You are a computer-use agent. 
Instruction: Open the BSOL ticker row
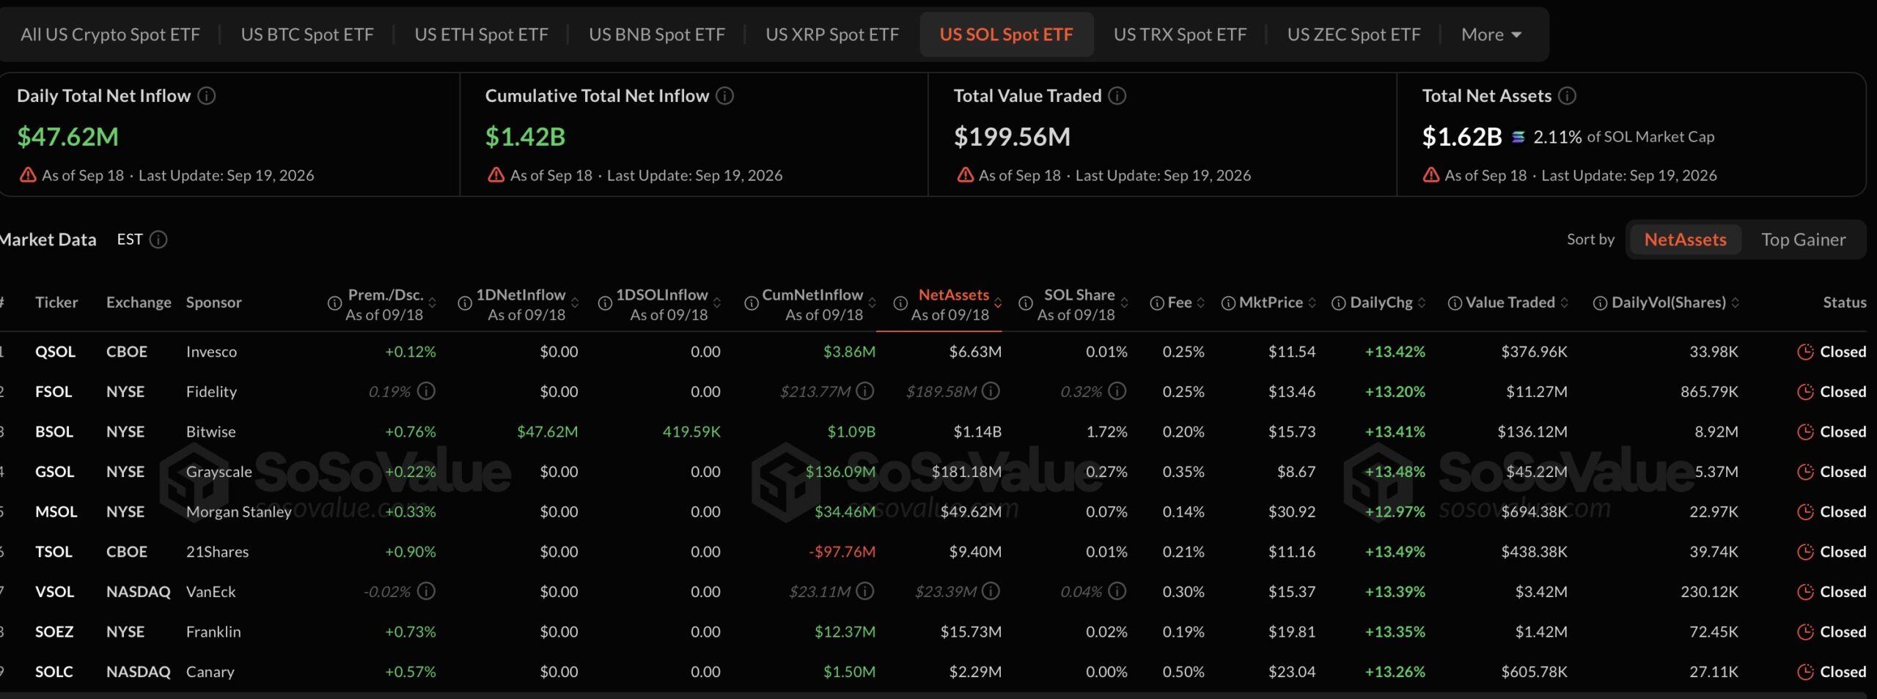54,432
